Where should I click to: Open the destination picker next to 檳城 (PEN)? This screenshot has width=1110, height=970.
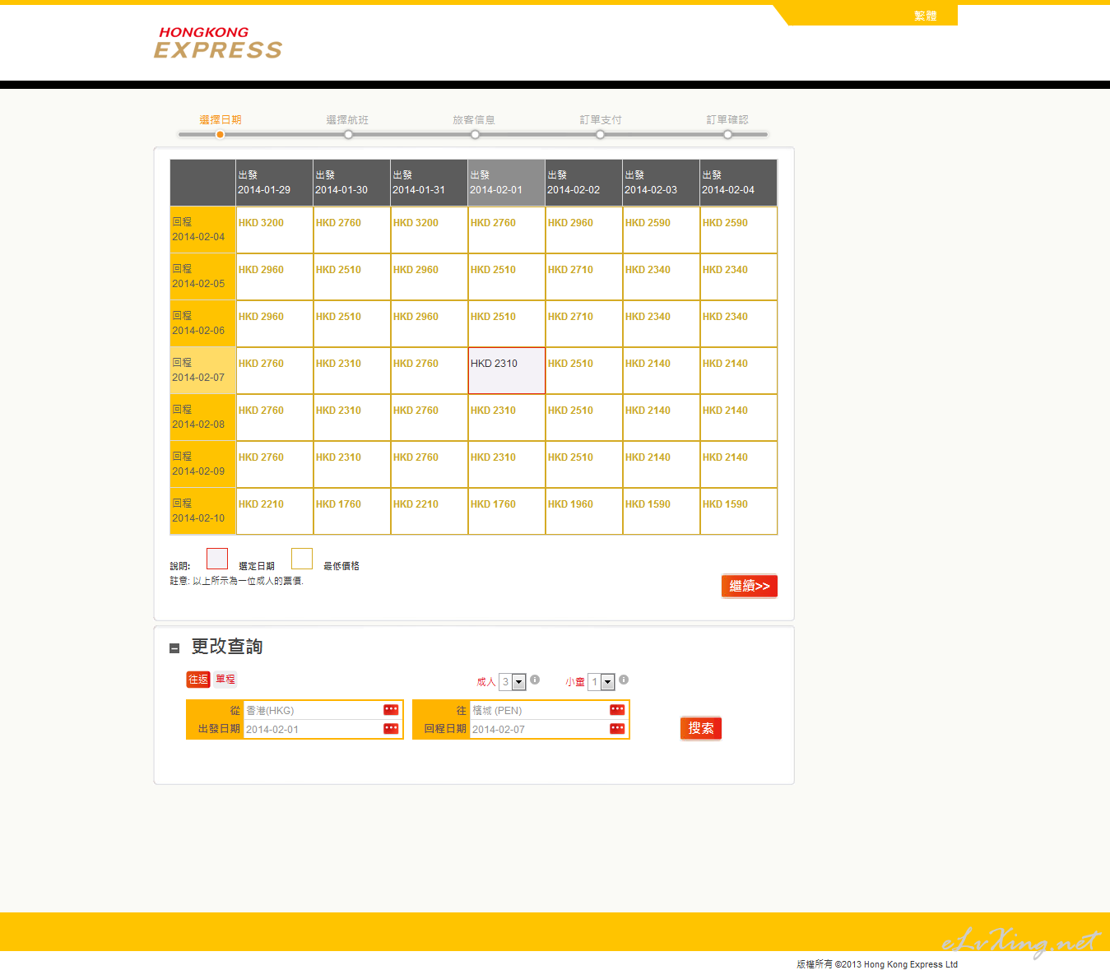pos(617,710)
